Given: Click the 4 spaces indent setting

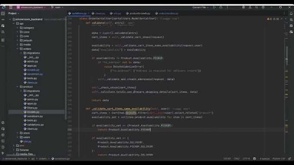Looking at the screenshot, I should 265,159.
